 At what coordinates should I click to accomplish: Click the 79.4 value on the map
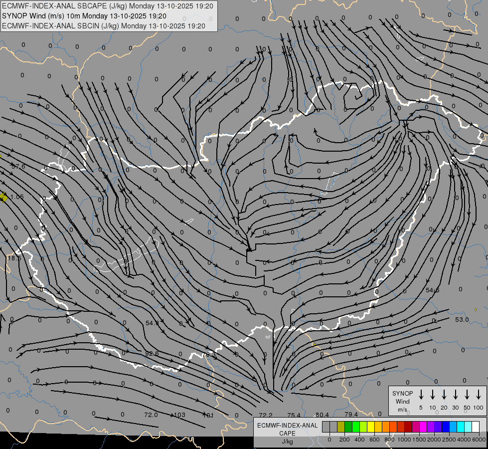[351, 415]
